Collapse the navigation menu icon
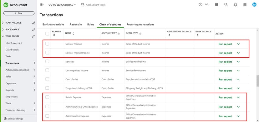Viewport: 259px width, 122px height. tap(42, 5)
